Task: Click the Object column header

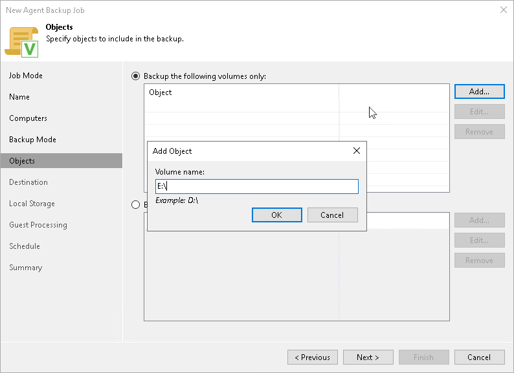Action: click(241, 92)
